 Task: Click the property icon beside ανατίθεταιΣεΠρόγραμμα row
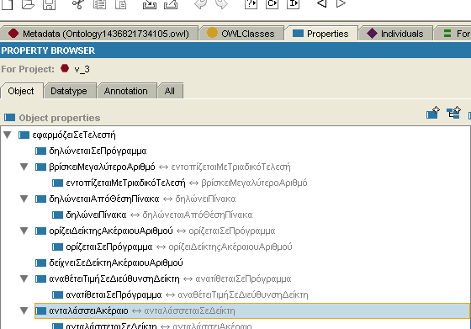coord(57,295)
